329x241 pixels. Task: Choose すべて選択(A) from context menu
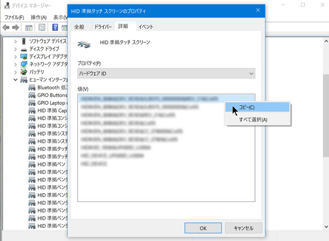pos(253,120)
